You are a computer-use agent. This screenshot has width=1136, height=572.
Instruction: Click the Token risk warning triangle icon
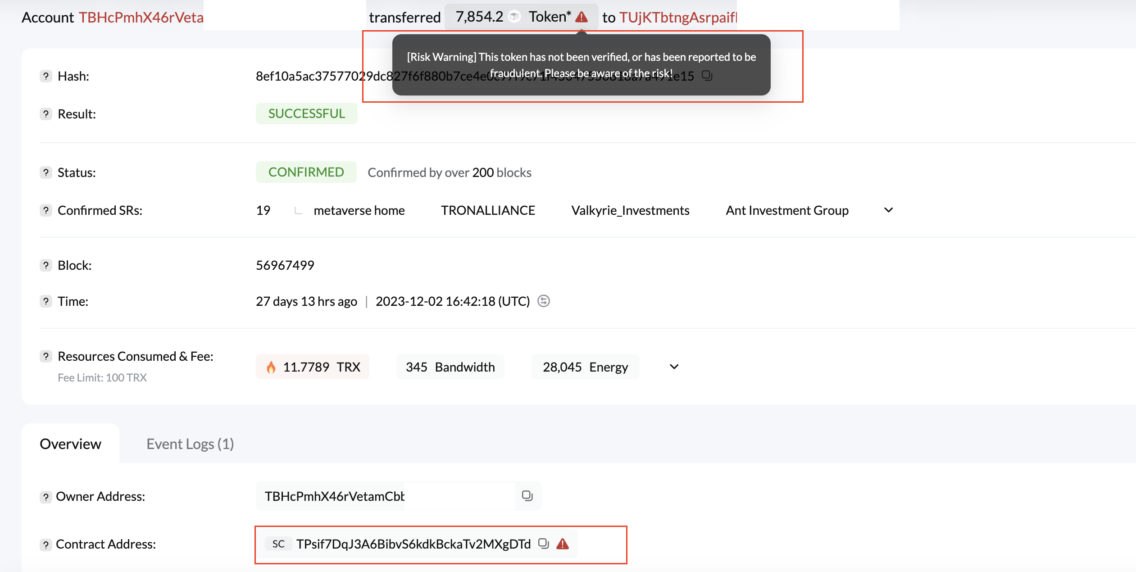pyautogui.click(x=582, y=17)
